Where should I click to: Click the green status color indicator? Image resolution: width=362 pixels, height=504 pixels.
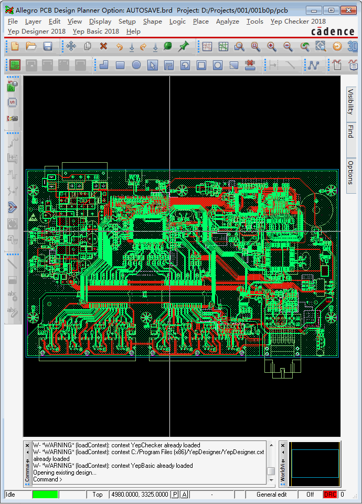pos(45,495)
